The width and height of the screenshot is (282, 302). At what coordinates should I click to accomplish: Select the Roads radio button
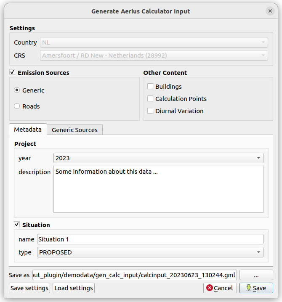[x=17, y=106]
